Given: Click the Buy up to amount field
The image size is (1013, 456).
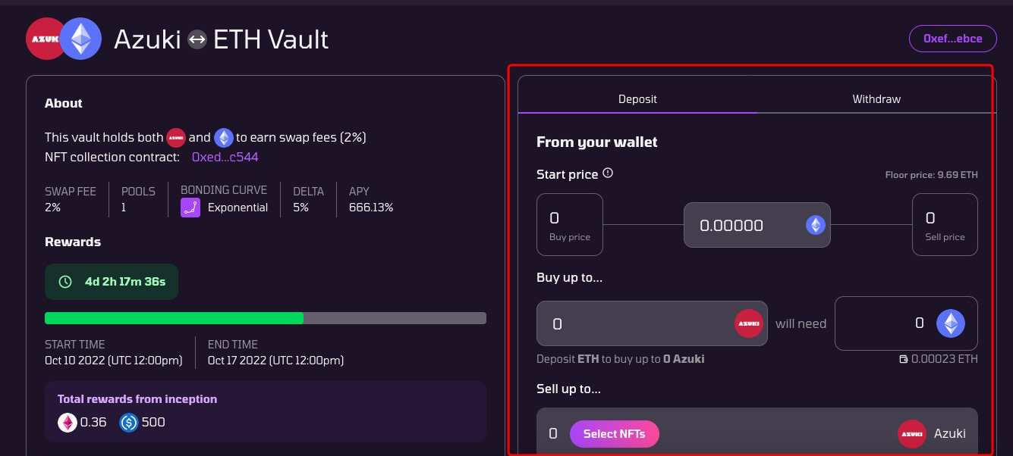Looking at the screenshot, I should tap(652, 323).
